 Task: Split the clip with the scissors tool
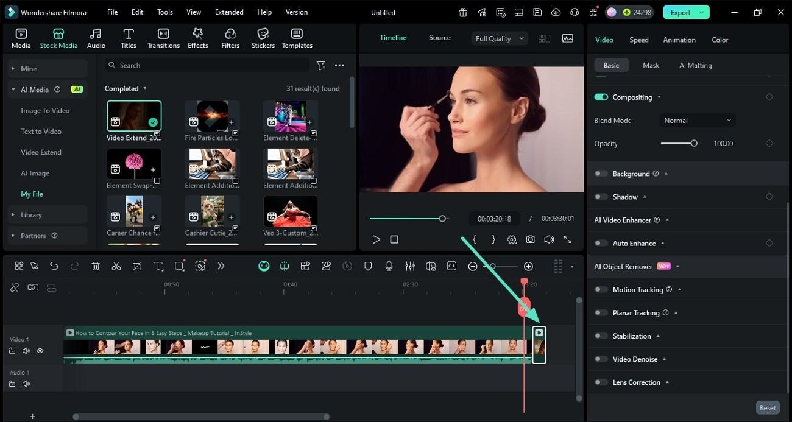tap(116, 266)
